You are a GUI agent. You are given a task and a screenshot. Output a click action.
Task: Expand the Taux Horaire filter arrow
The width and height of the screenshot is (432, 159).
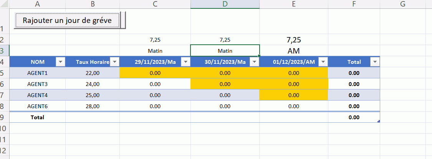pyautogui.click(x=115, y=62)
